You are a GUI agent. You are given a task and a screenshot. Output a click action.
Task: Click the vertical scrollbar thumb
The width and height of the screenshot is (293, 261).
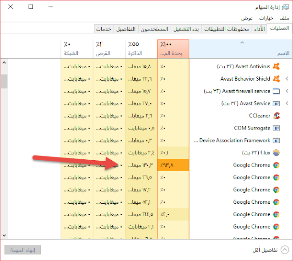4,81
